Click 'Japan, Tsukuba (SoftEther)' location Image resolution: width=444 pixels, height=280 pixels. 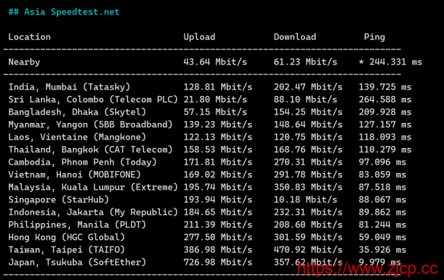coord(77,262)
